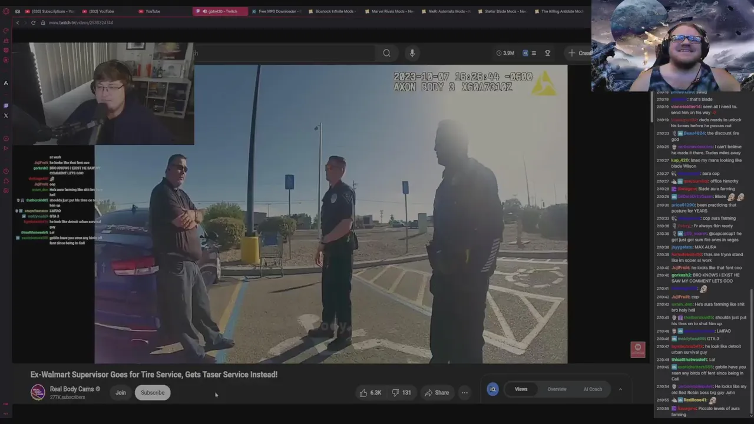Open the X icon in browser sidebar
This screenshot has height=424, width=754.
(x=6, y=115)
